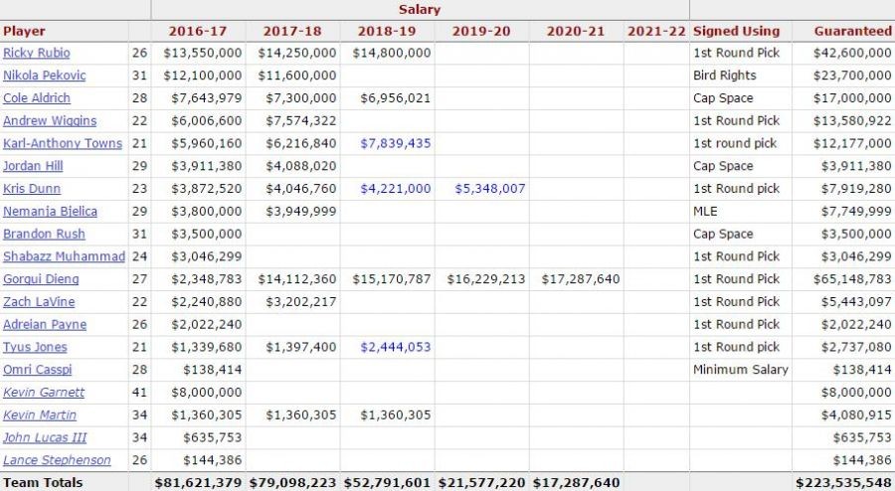Select Ricky Rubio's $42,600,000 guaranteed cell
The image size is (895, 491).
coord(853,53)
